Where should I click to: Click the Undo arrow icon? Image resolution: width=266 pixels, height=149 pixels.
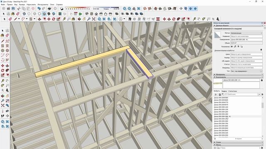39,8
